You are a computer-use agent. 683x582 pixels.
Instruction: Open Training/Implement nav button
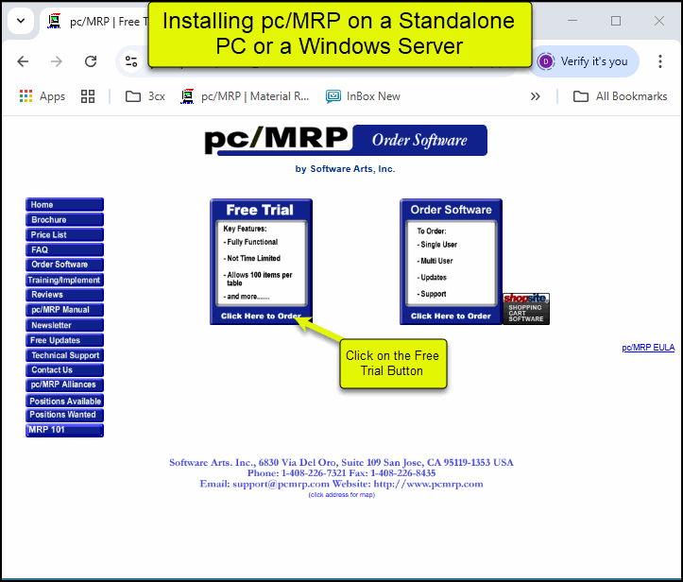(x=64, y=280)
